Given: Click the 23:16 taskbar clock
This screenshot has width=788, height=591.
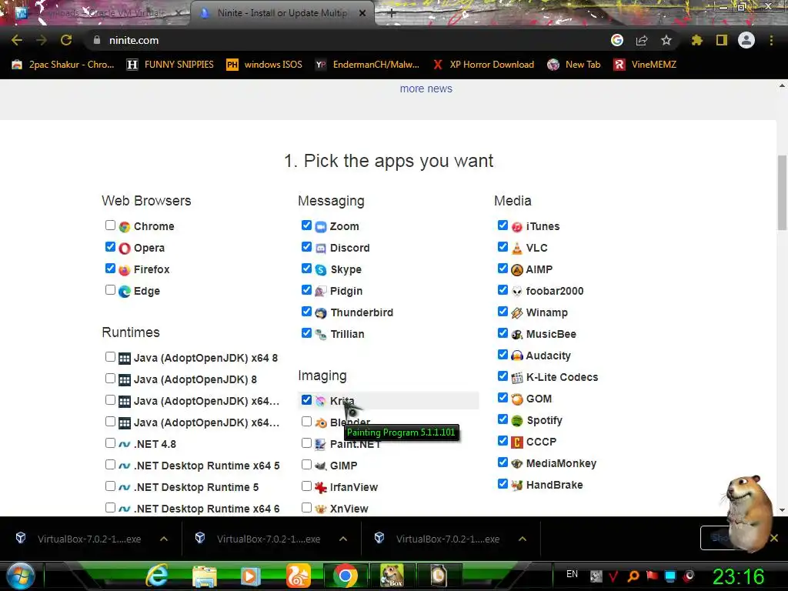Looking at the screenshot, I should pos(738,576).
